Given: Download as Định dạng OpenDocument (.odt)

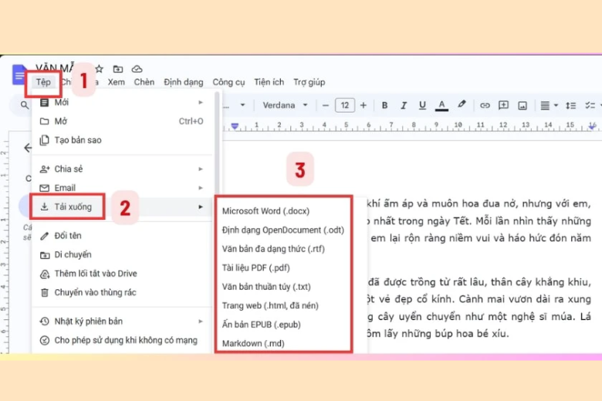Looking at the screenshot, I should (x=284, y=230).
